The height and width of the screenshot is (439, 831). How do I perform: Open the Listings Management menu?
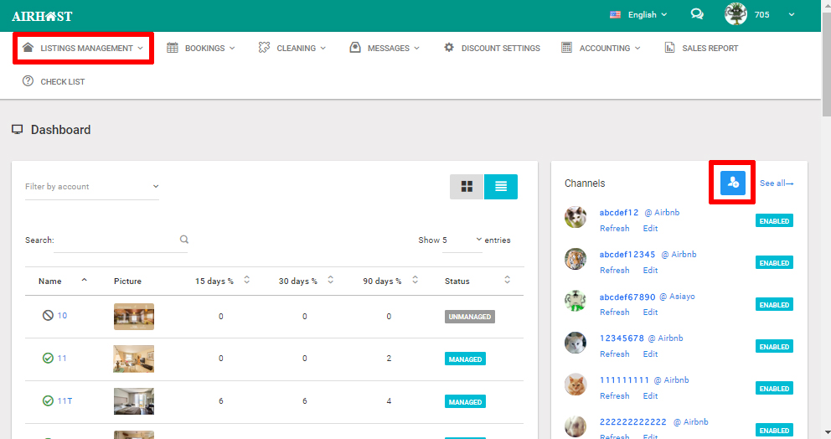pyautogui.click(x=83, y=49)
